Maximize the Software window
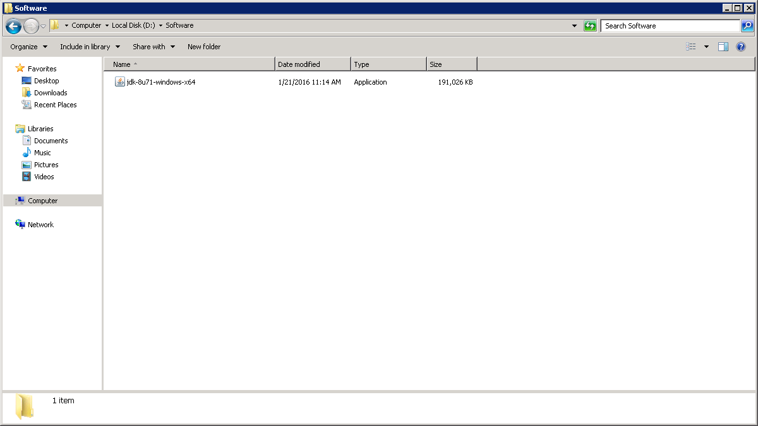The width and height of the screenshot is (758, 426). coord(737,8)
